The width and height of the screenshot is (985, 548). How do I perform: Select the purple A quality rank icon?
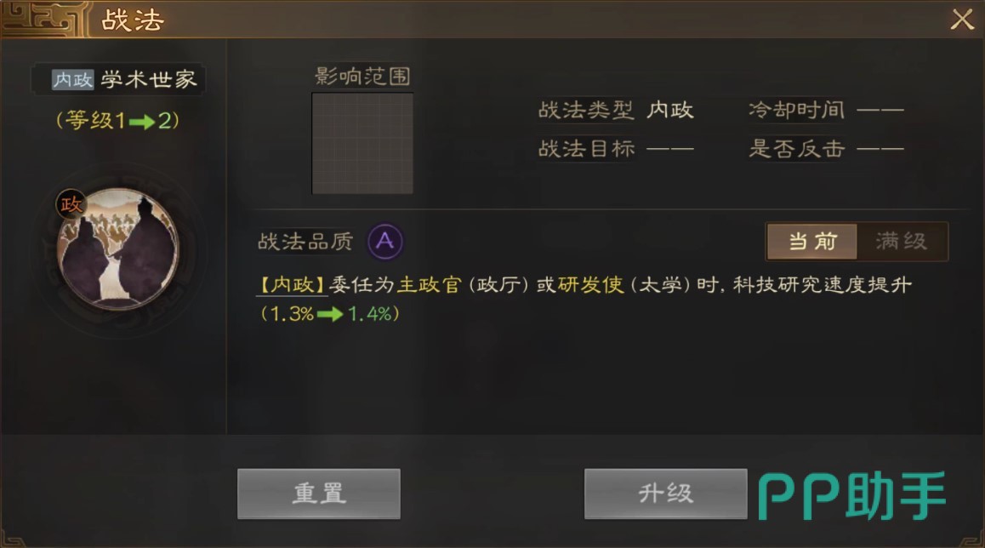pyautogui.click(x=385, y=241)
